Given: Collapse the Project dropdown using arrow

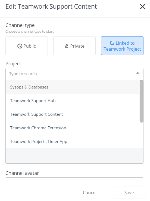Looking at the screenshot, I should pos(137,73).
